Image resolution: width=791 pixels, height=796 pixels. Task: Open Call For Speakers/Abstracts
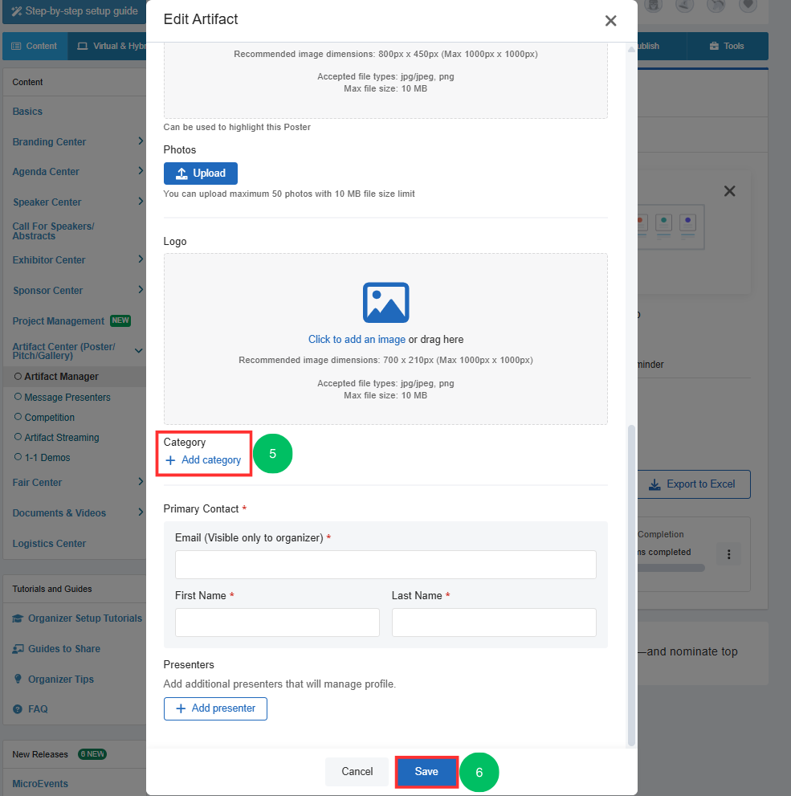pos(53,231)
